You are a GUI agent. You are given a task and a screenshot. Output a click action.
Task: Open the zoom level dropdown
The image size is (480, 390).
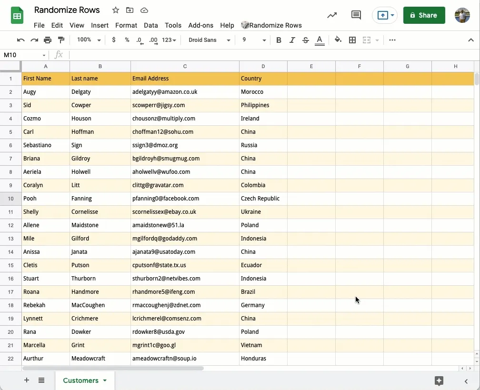tap(88, 40)
